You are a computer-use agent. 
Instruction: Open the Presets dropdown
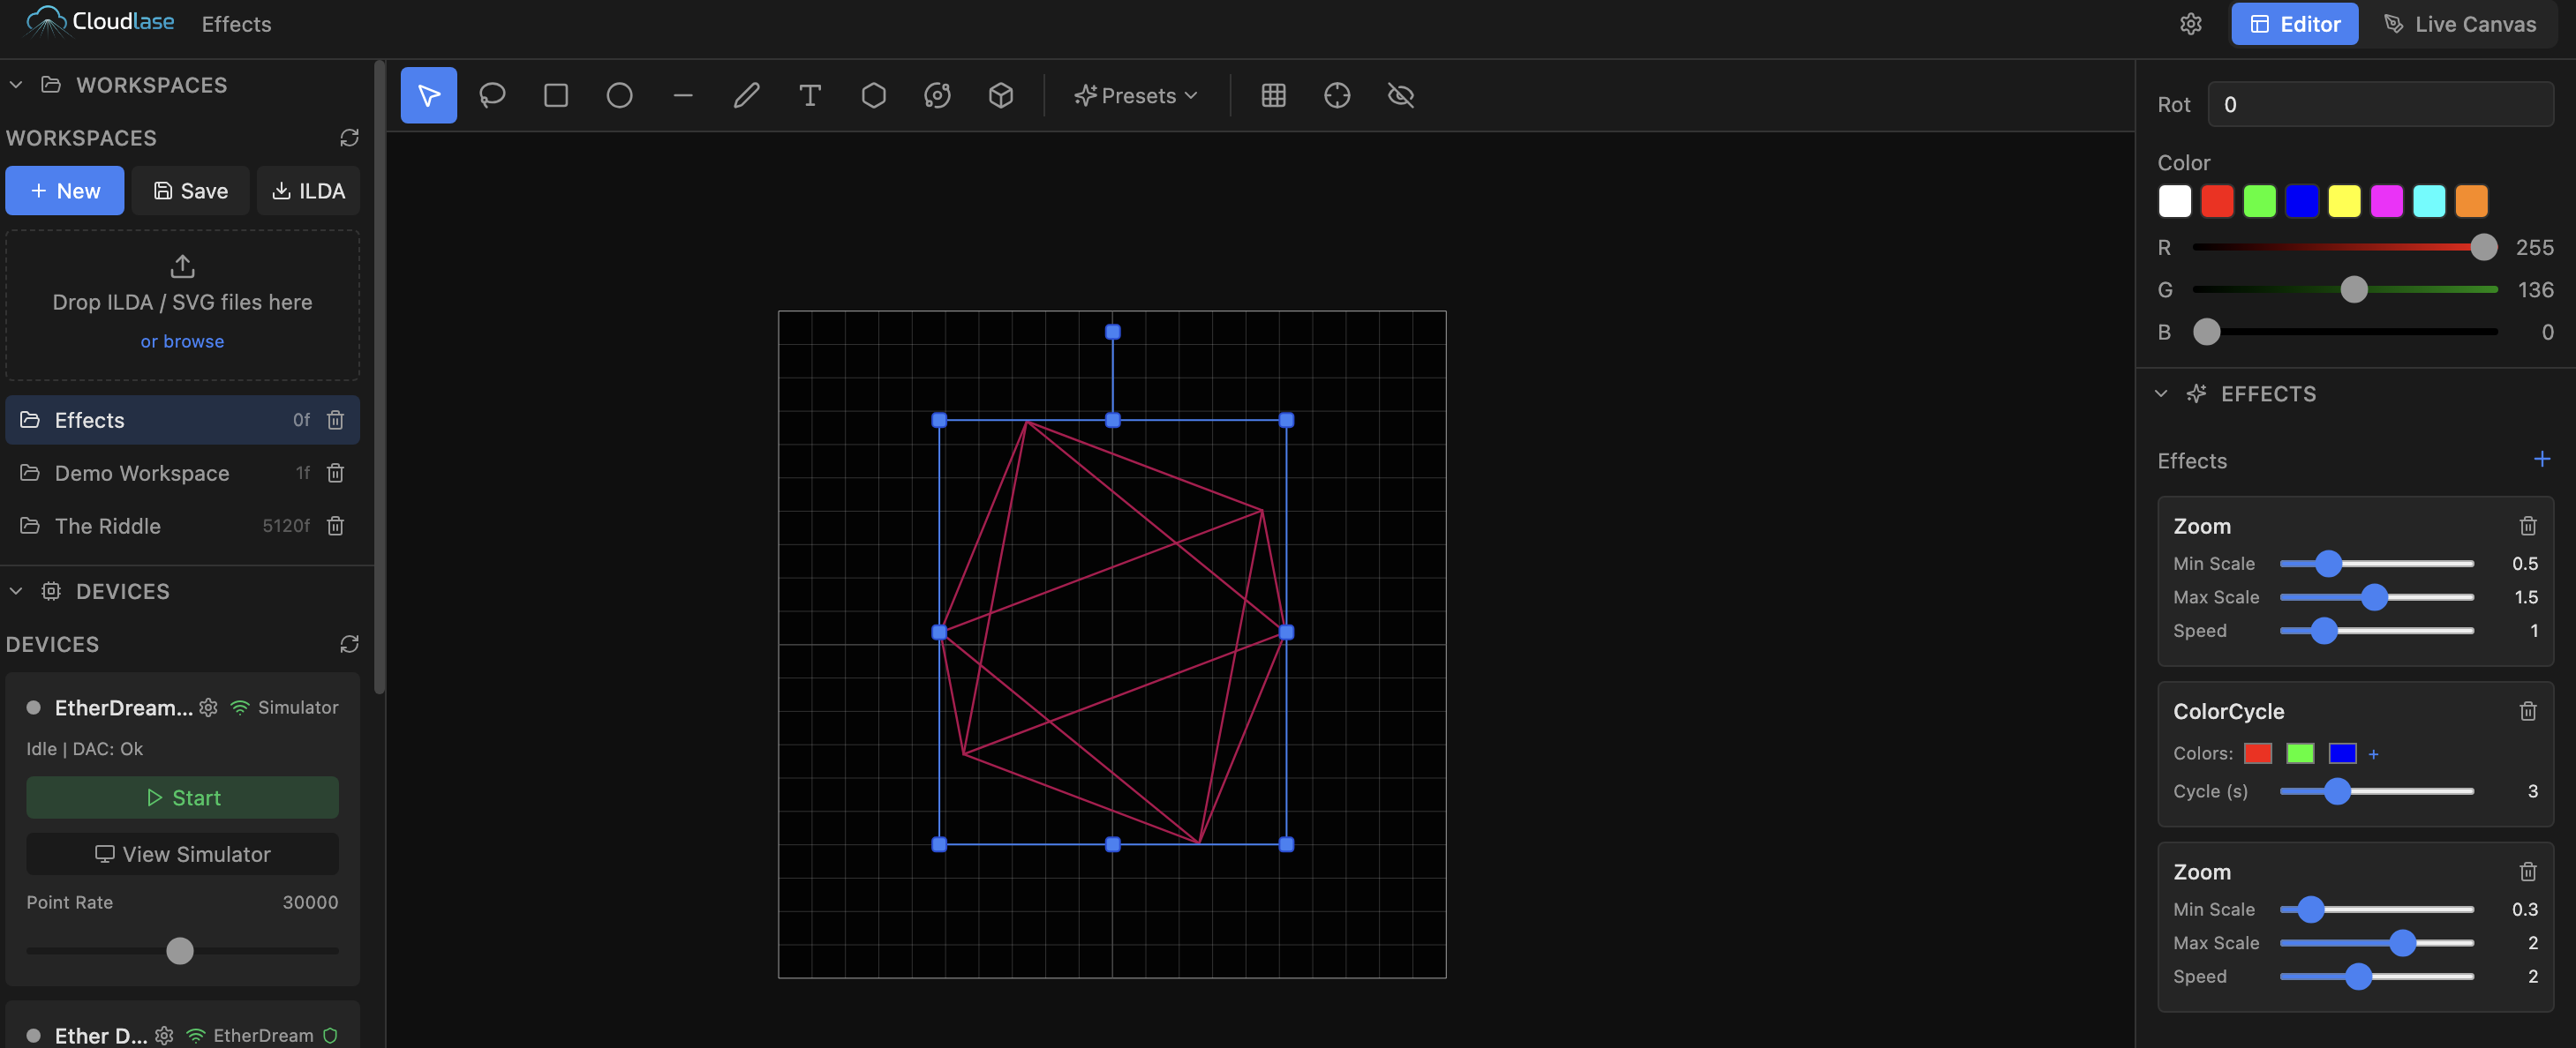(1136, 95)
